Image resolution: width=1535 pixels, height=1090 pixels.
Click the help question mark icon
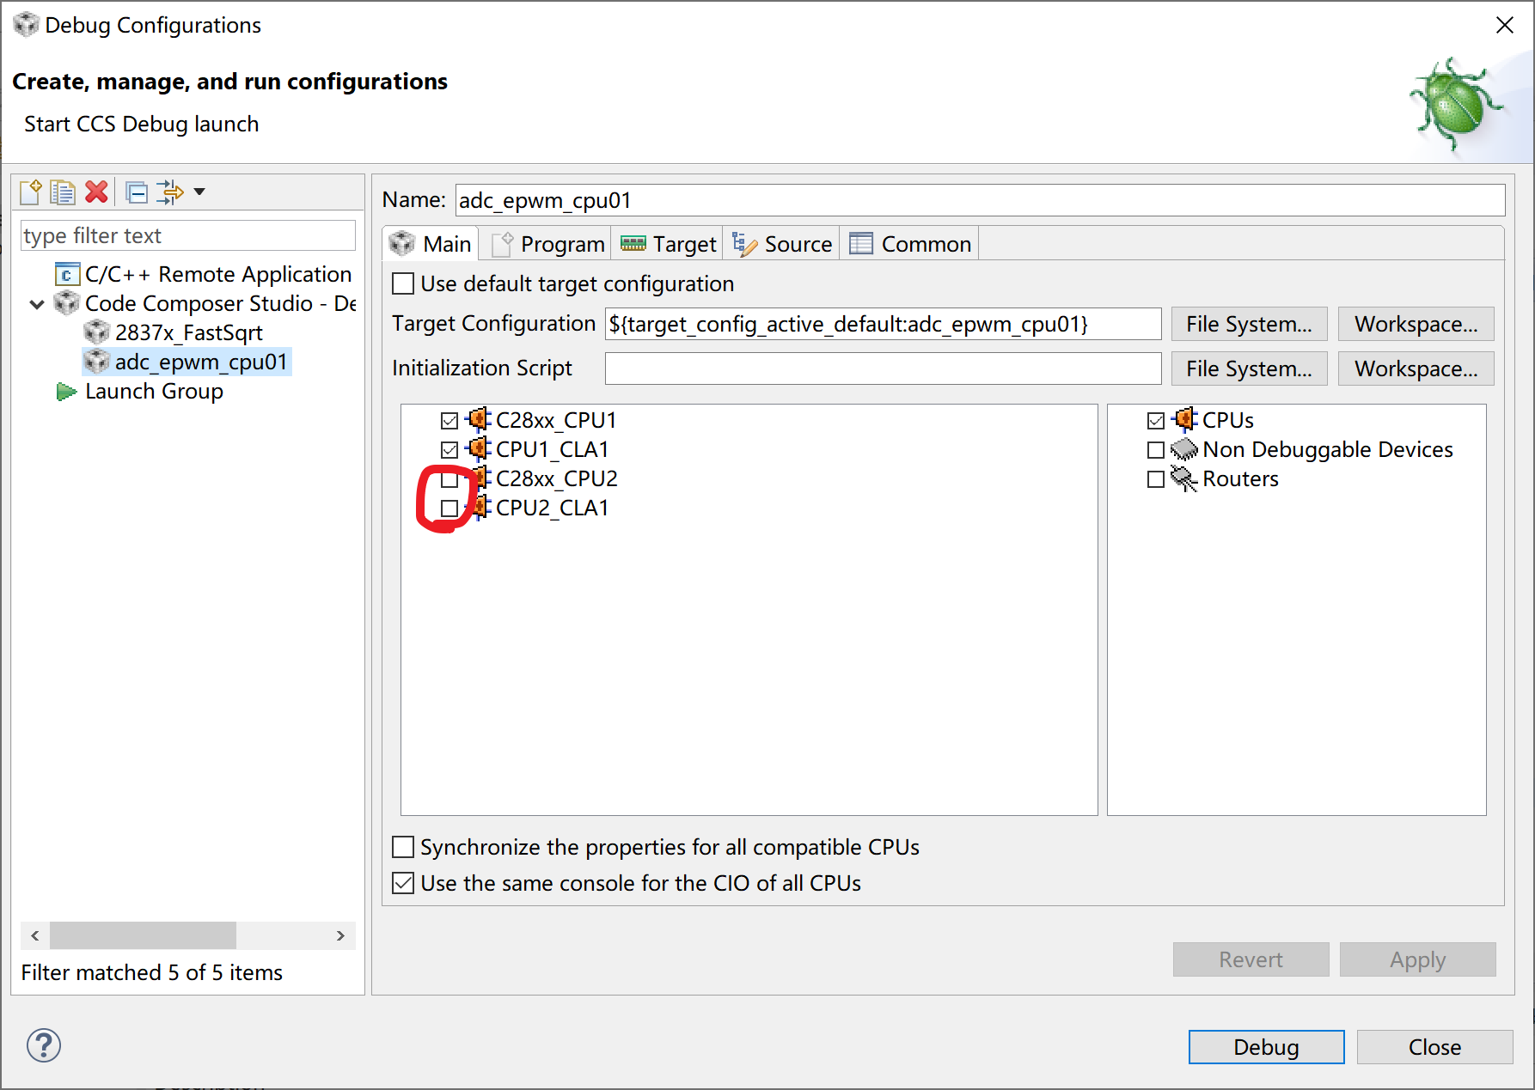44,1045
